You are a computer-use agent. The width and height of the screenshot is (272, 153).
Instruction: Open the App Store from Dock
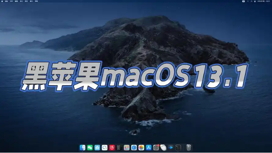pos(149,148)
